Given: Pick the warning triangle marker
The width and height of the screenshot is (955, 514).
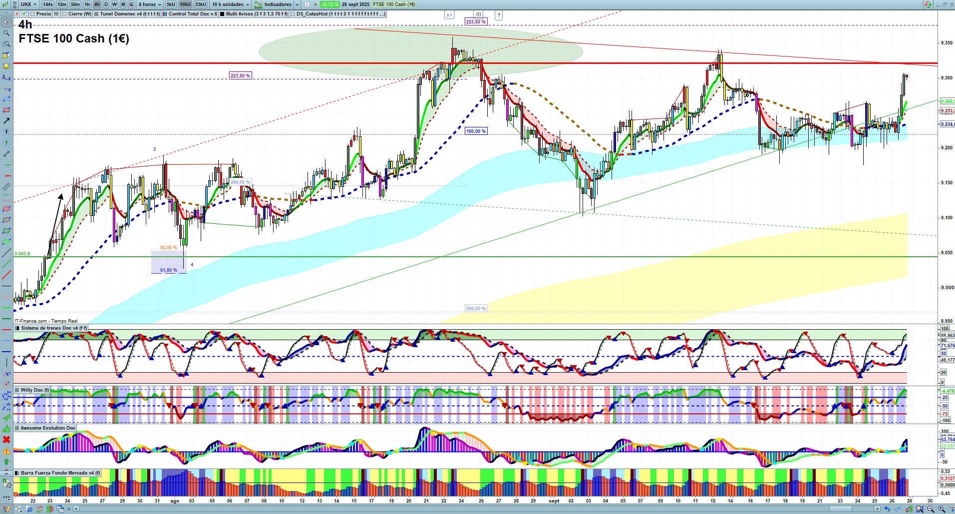Looking at the screenshot, I should pyautogui.click(x=6, y=451).
